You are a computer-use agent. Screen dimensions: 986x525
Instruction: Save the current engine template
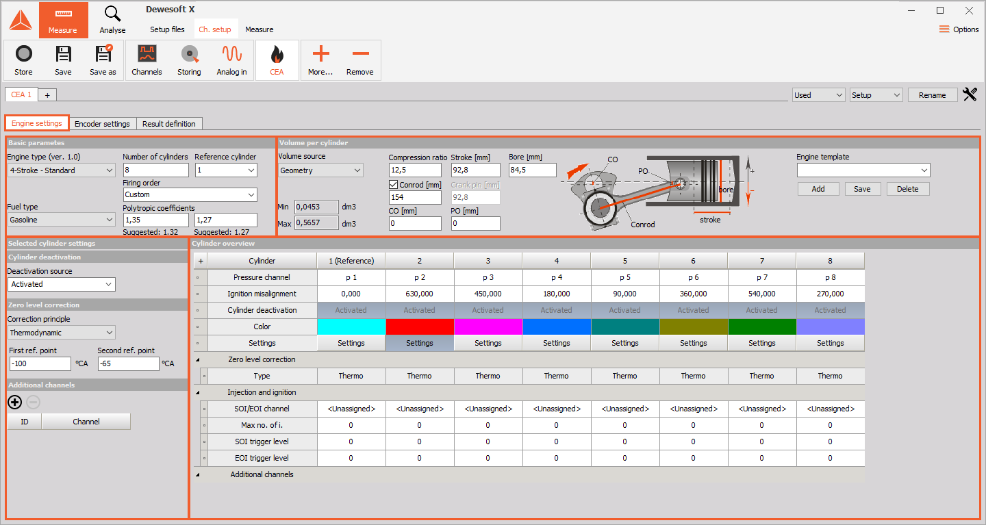[863, 188]
